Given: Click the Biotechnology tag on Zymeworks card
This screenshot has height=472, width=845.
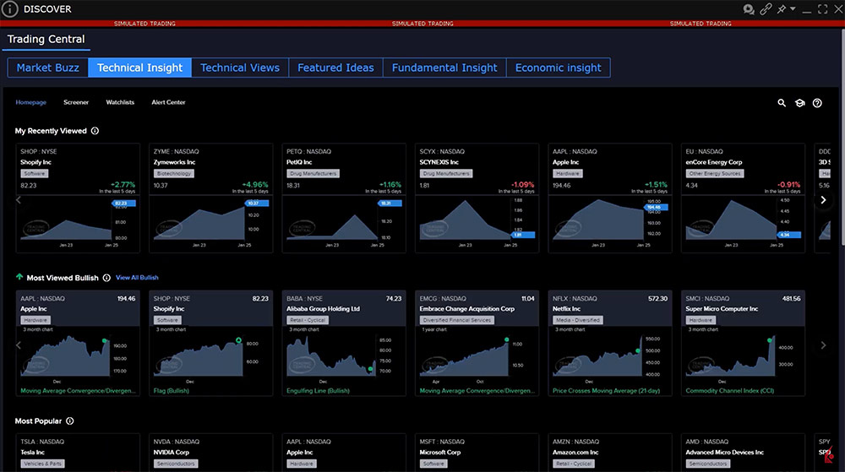Looking at the screenshot, I should (x=174, y=174).
